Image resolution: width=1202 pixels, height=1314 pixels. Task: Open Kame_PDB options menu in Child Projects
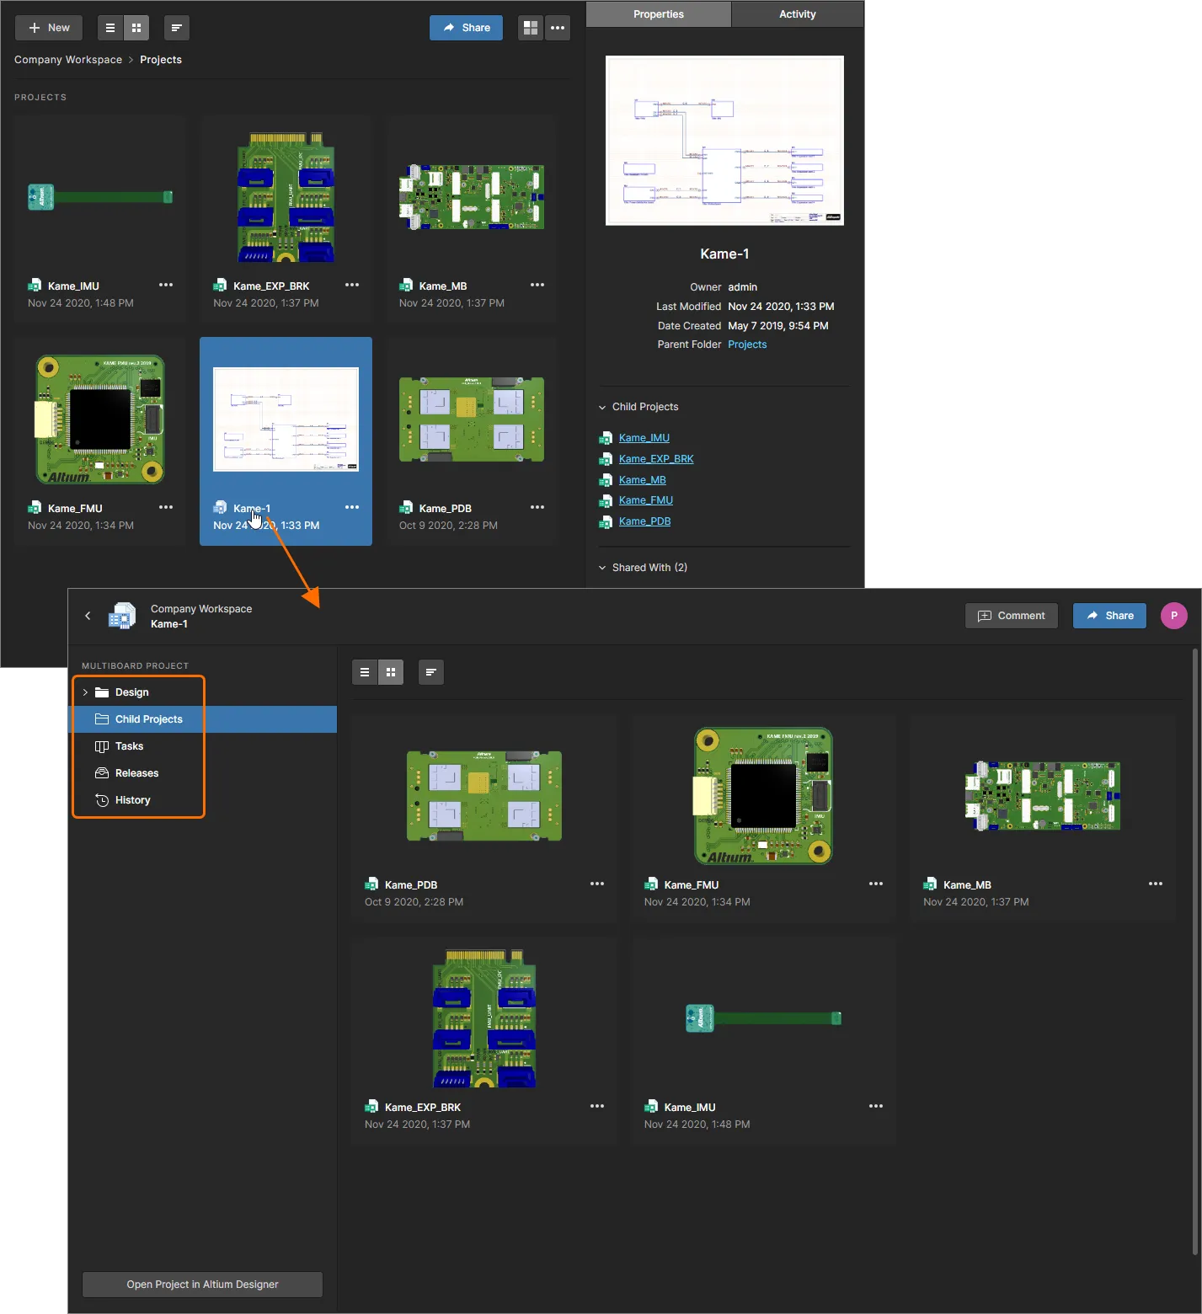[597, 884]
